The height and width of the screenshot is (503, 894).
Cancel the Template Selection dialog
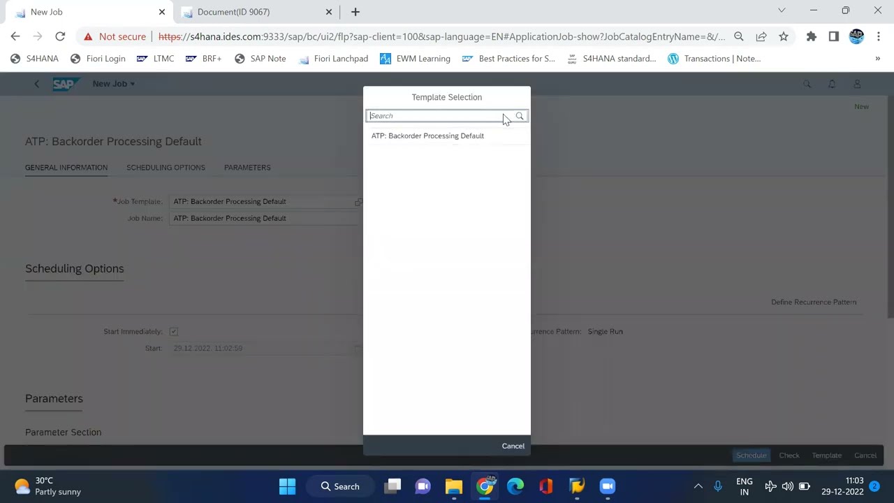[513, 446]
